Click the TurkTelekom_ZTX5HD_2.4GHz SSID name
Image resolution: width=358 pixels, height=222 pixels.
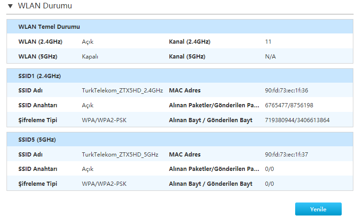(122, 90)
